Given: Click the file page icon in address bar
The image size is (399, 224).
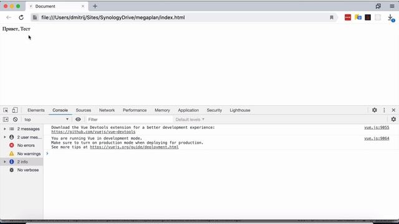Looking at the screenshot, I should [35, 17].
